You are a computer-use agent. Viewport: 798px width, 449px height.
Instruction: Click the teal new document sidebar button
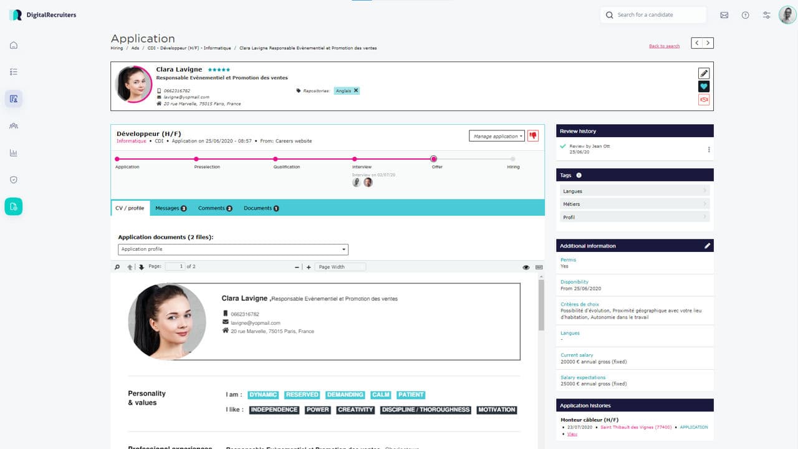click(x=14, y=206)
